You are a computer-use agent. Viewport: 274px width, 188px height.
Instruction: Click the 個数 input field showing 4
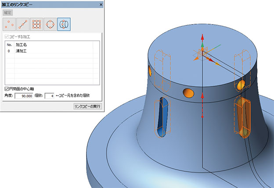(49, 96)
